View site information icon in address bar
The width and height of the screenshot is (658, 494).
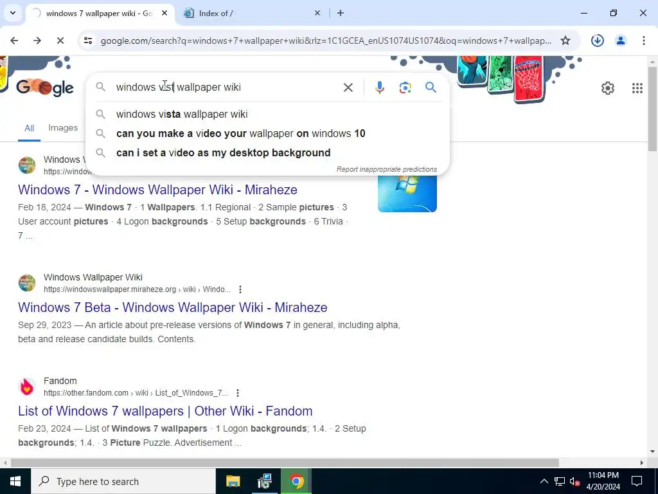[87, 41]
